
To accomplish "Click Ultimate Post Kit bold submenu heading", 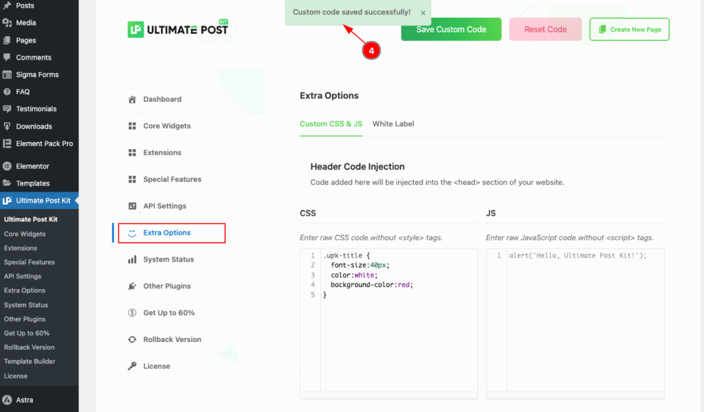I will coord(30,219).
